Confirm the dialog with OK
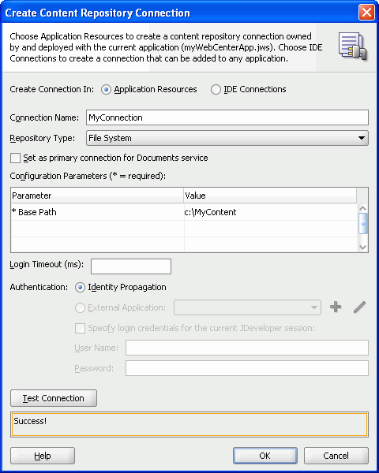 tap(265, 456)
